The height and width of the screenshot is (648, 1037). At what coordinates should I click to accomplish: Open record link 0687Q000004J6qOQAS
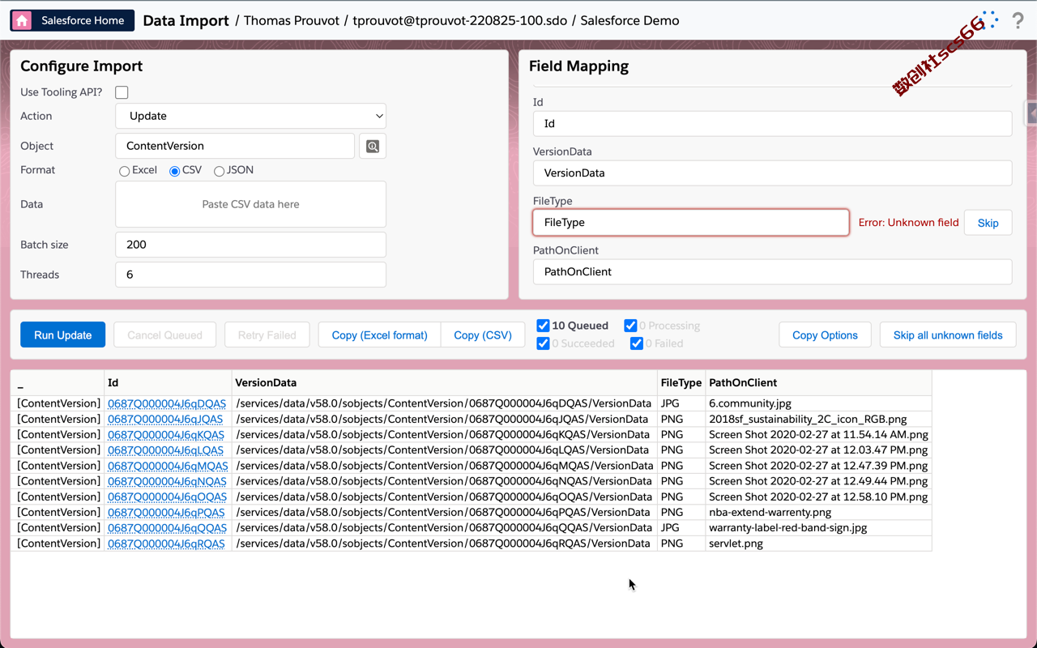(167, 497)
